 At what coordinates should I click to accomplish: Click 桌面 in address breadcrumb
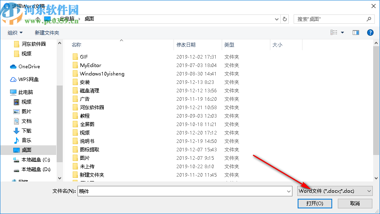[89, 19]
